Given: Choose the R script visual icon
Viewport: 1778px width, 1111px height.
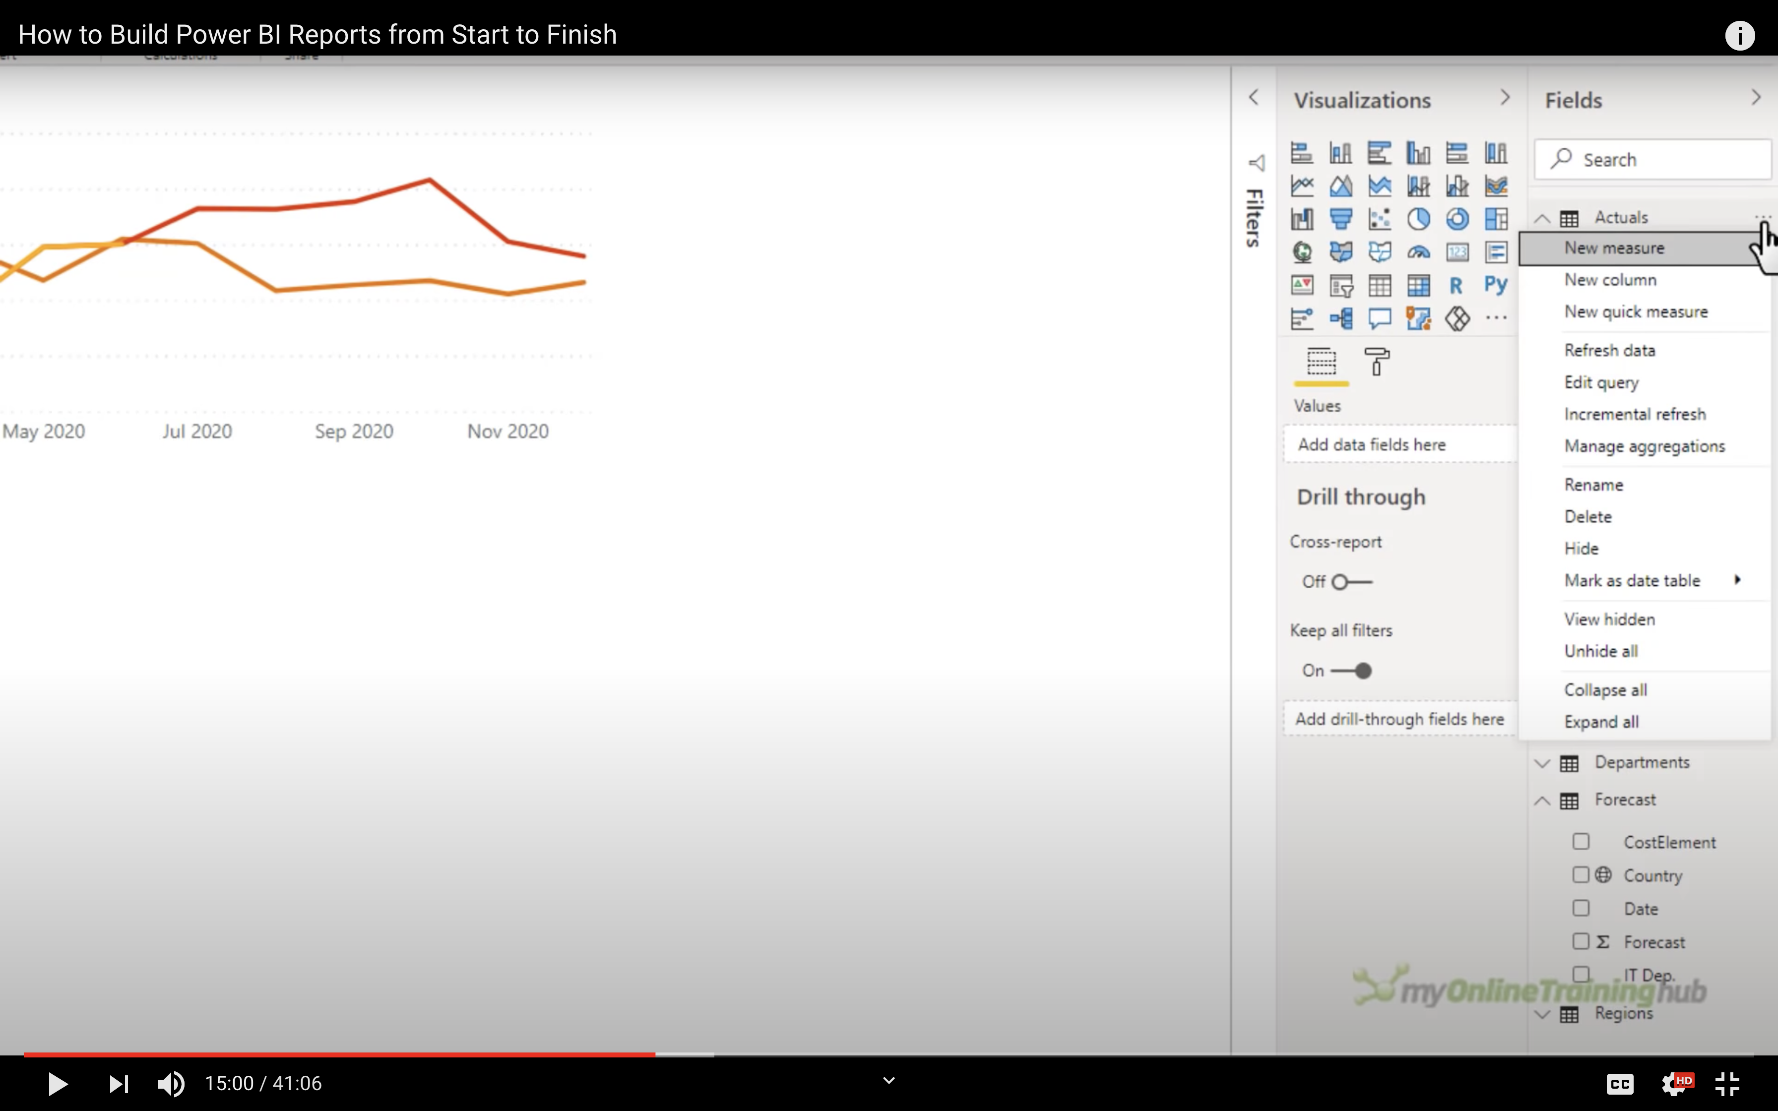Looking at the screenshot, I should 1456,285.
